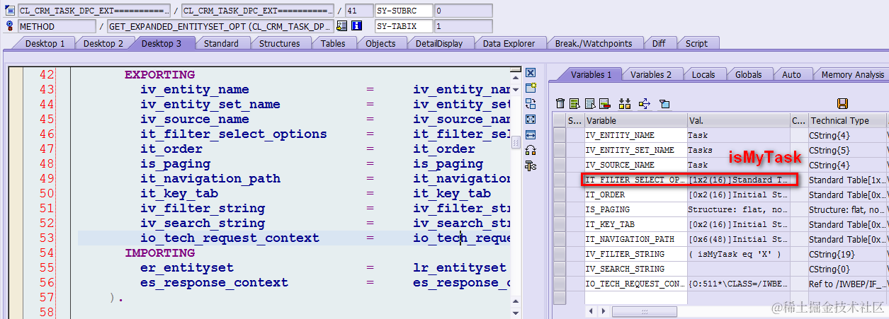
Task: Switch the tool to full screen
Action: point(531,120)
